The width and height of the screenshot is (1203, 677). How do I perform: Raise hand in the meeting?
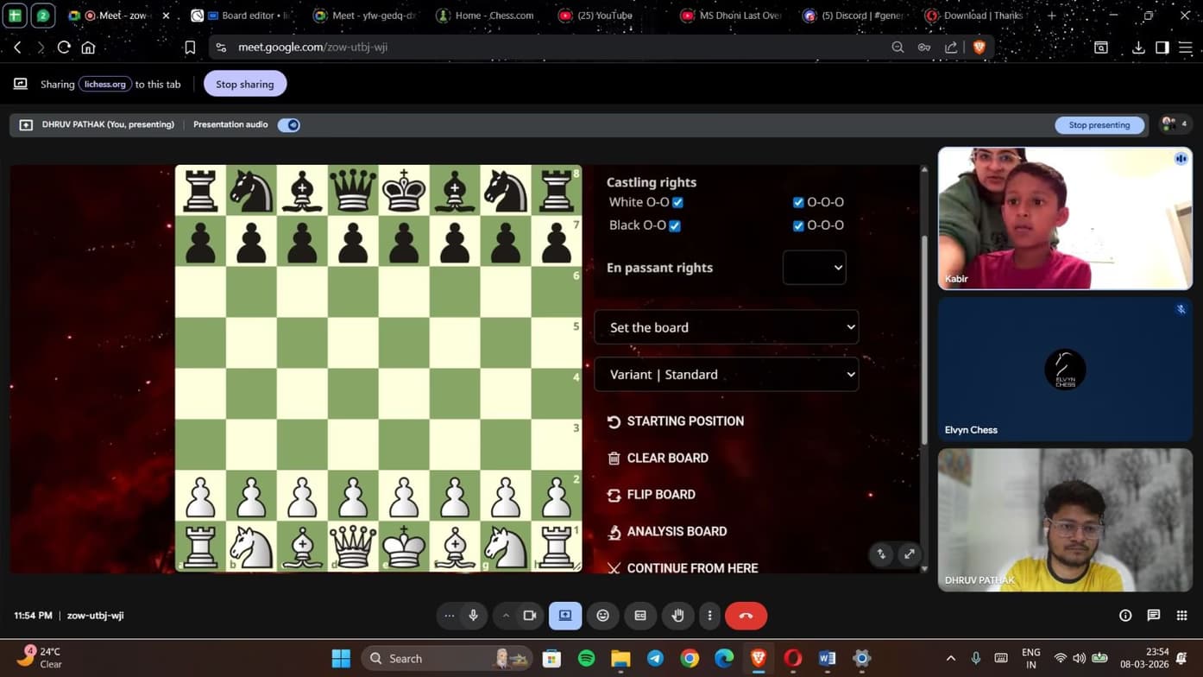tap(678, 616)
